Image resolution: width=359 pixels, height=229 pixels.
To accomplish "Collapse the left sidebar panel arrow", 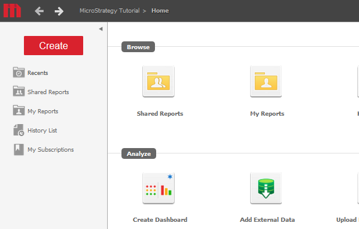I will click(x=101, y=29).
